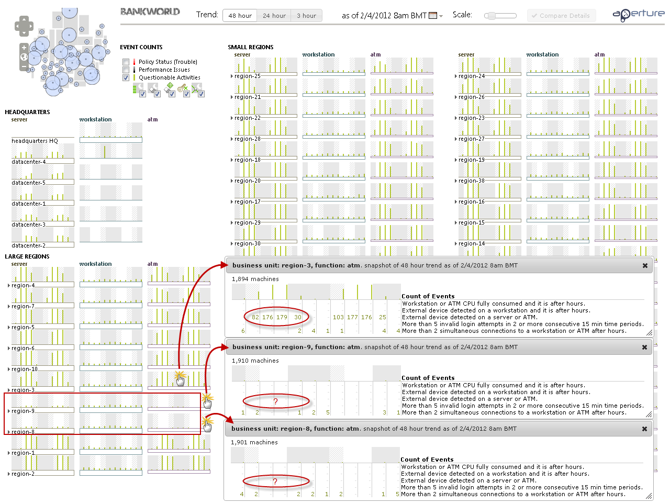The image size is (670, 504).
Task: Expand the region-24 row
Action: tap(456, 76)
